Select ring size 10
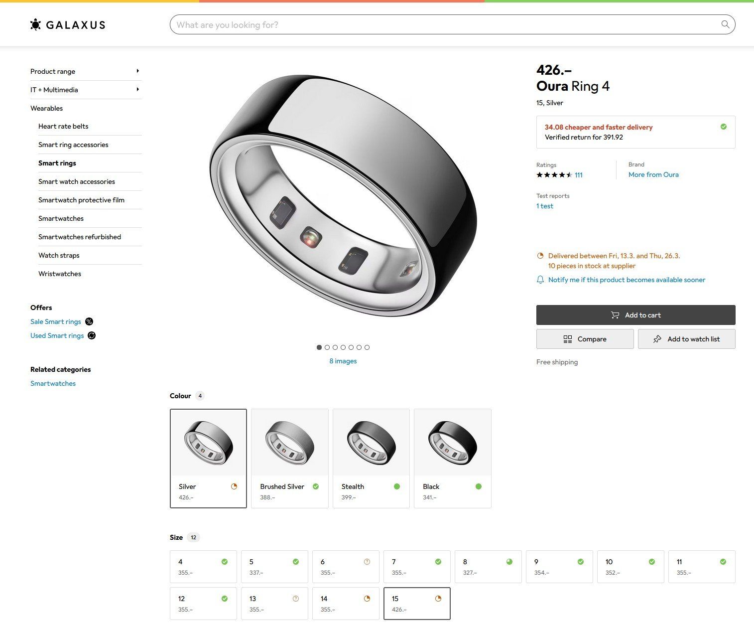 coord(630,567)
